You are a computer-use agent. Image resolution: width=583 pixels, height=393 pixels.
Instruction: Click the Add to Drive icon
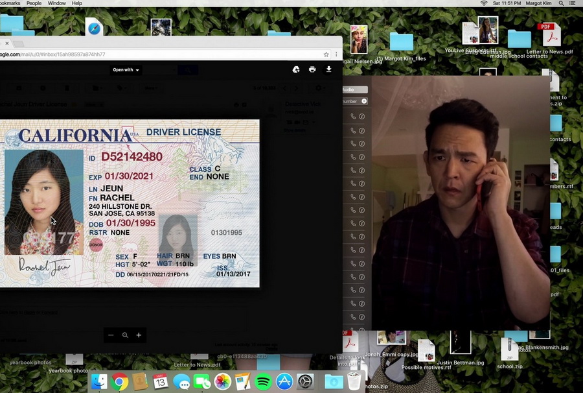[296, 69]
